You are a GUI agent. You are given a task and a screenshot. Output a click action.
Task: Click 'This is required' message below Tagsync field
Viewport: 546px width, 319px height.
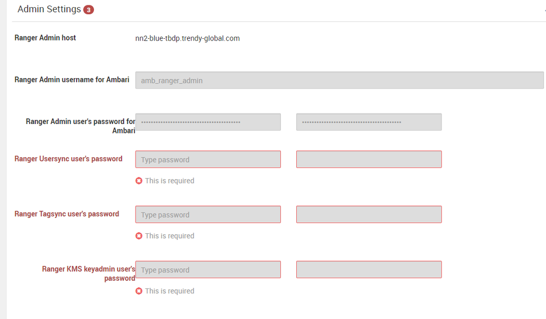(x=169, y=236)
